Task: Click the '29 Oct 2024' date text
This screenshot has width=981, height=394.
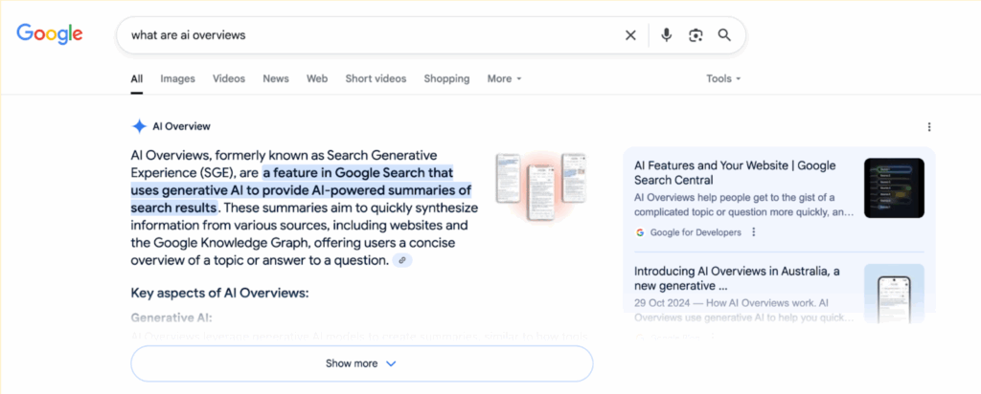Action: pos(662,303)
